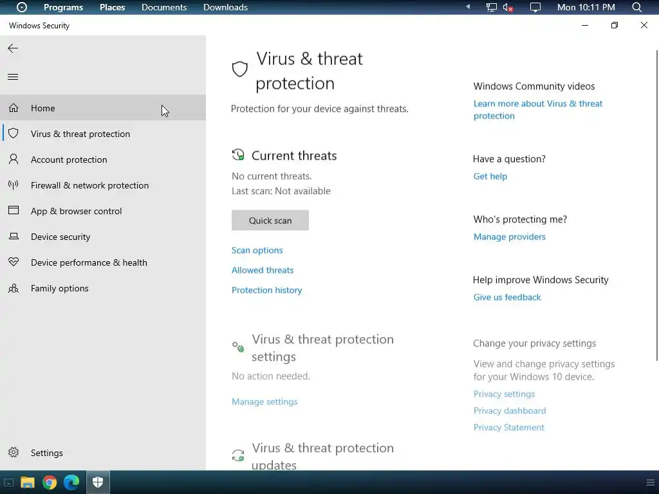Click the muted volume icon in top panel
659x494 pixels.
(x=508, y=8)
